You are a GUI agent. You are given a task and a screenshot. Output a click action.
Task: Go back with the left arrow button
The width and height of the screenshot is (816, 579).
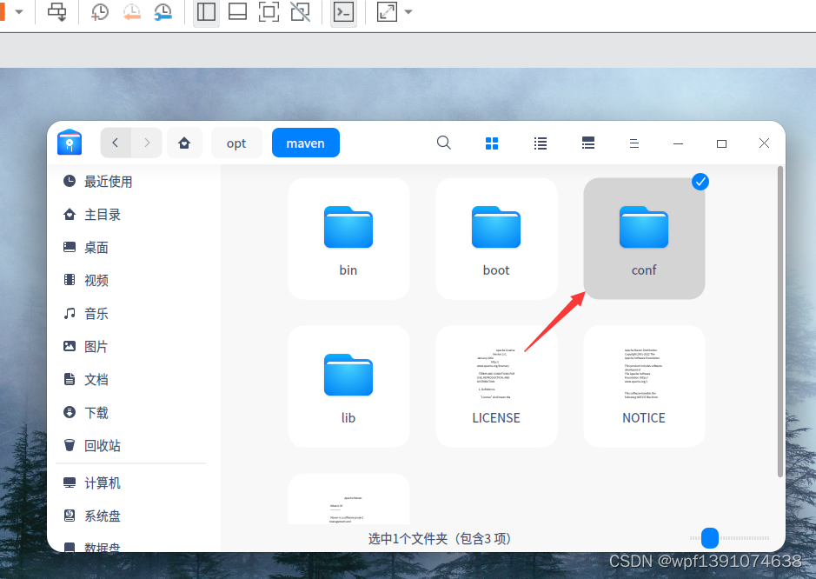[116, 143]
